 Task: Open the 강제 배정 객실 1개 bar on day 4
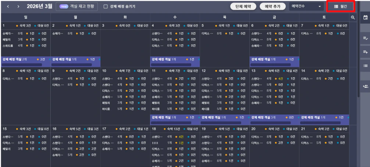pos(175,62)
